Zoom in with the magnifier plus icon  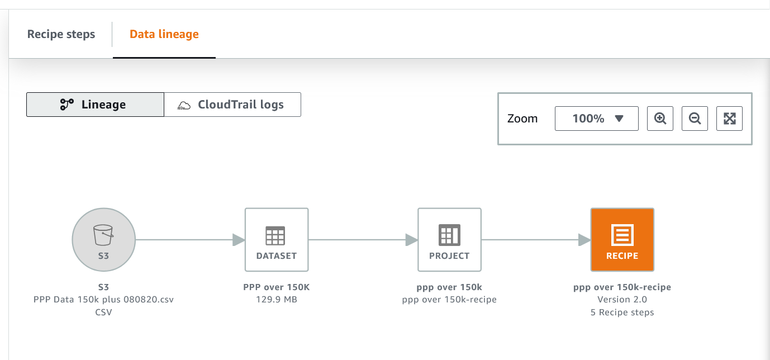(x=660, y=119)
